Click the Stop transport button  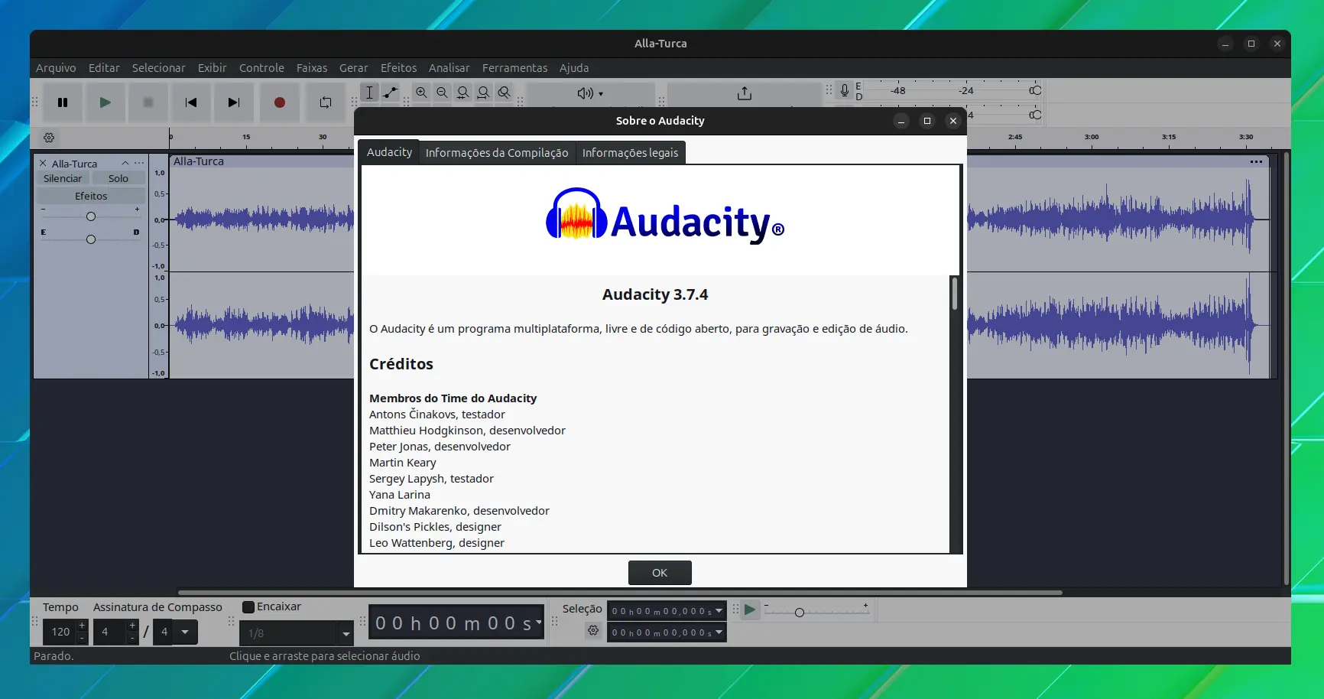[x=148, y=102]
